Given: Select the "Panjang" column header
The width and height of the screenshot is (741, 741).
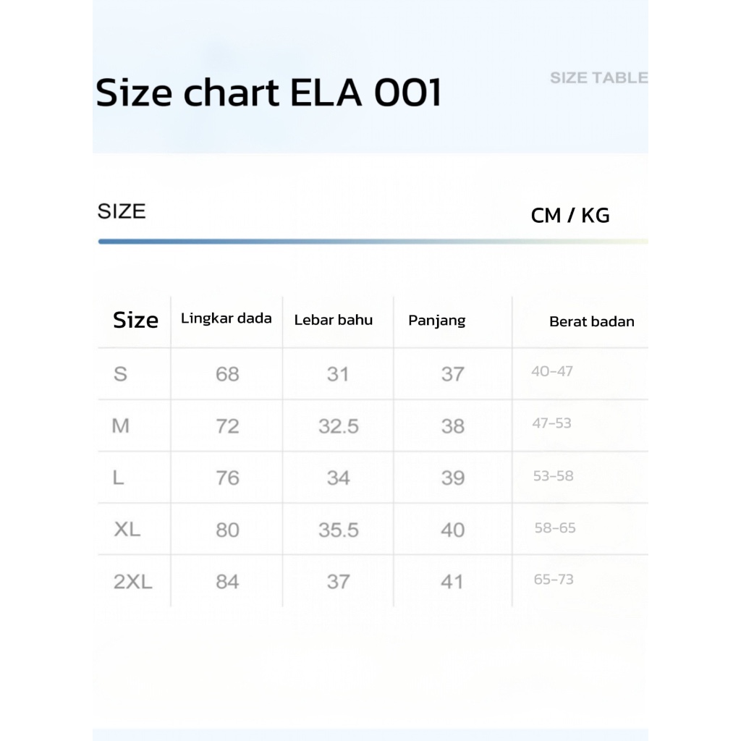Looking at the screenshot, I should pos(437,321).
